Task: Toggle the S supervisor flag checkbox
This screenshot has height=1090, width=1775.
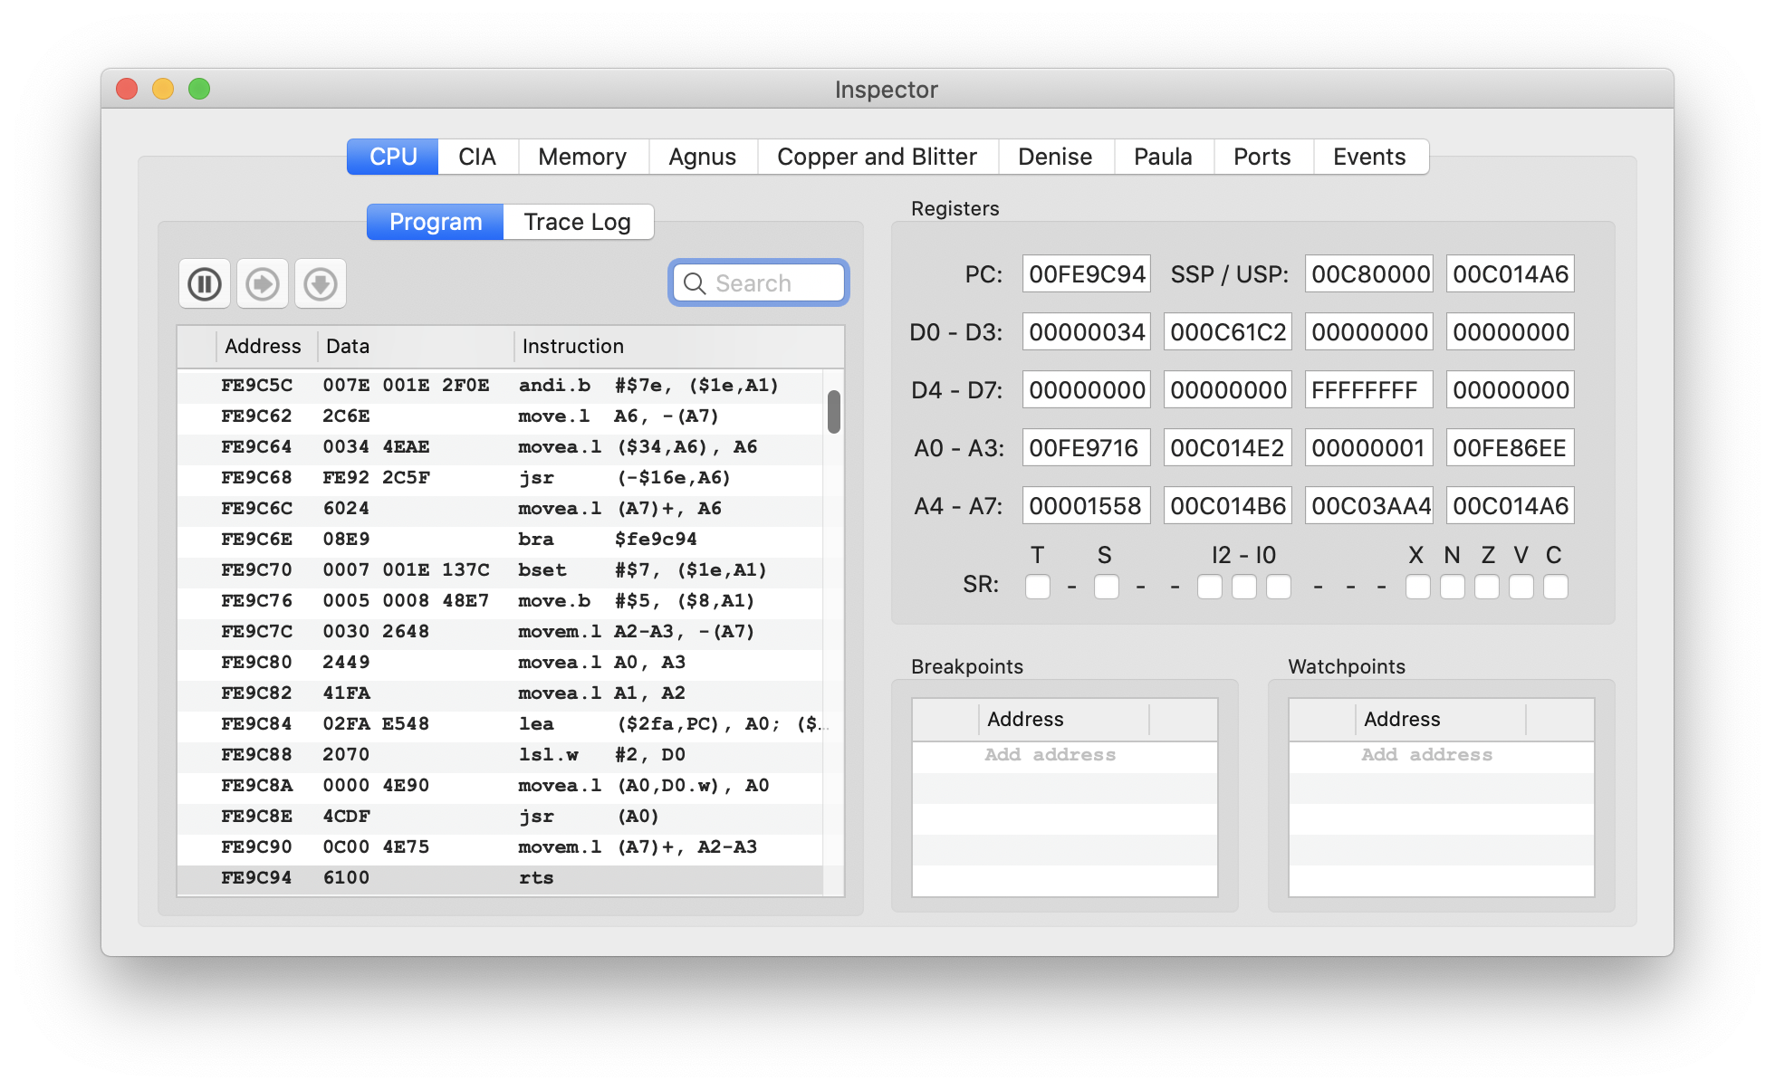Action: [1106, 587]
